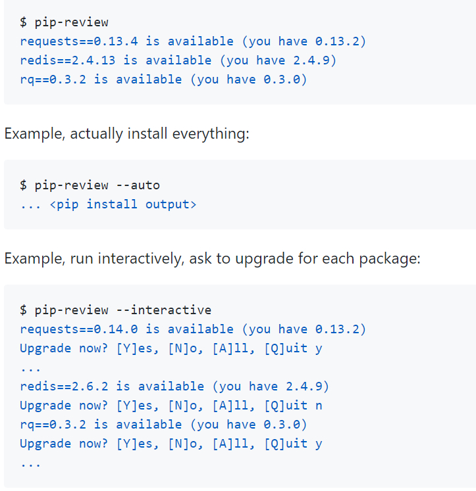Click the '$ pip-review --auto' command

coord(90,185)
